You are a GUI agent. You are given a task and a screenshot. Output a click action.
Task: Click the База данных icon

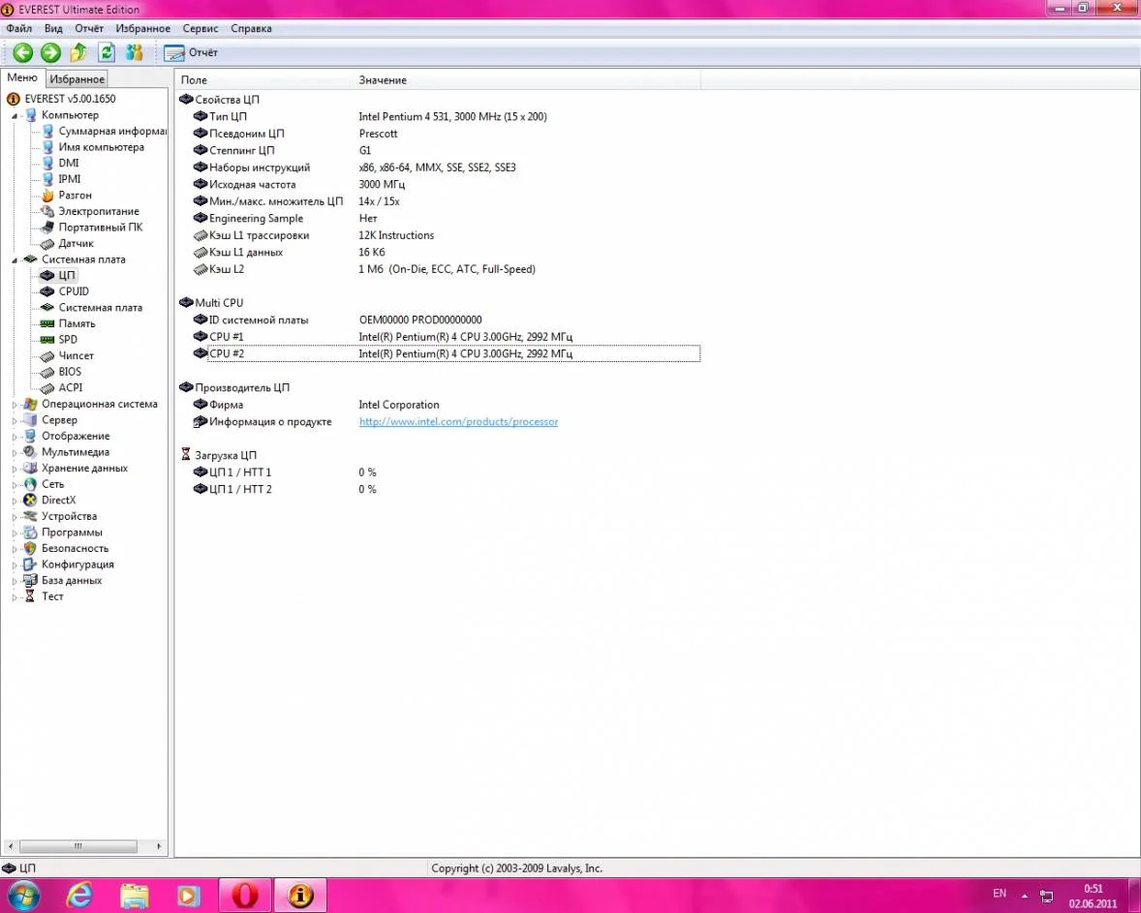30,581
